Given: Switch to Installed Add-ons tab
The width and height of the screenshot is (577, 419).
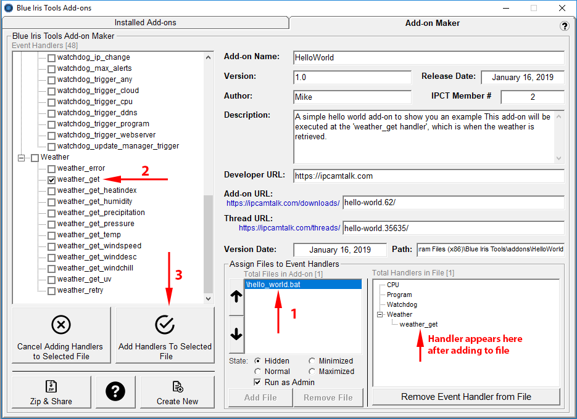Looking at the screenshot, I should pos(146,22).
